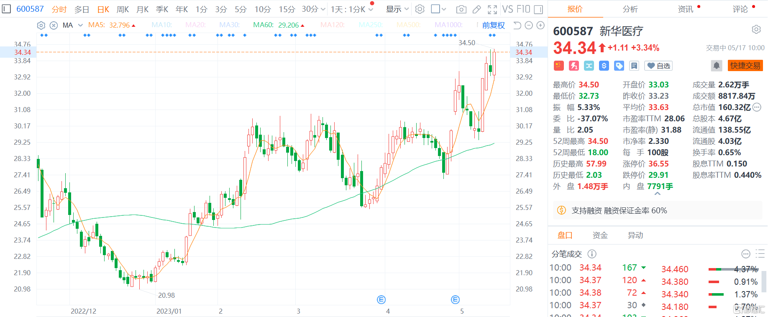Toggle the left sidebar panel icon
The width and height of the screenshot is (768, 317).
coord(6,9)
